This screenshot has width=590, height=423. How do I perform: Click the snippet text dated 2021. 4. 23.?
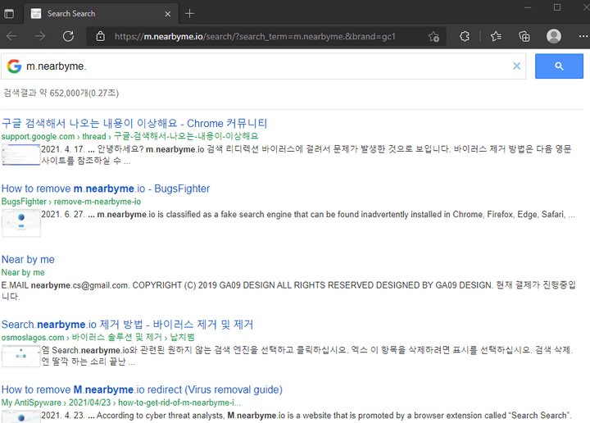click(x=306, y=416)
